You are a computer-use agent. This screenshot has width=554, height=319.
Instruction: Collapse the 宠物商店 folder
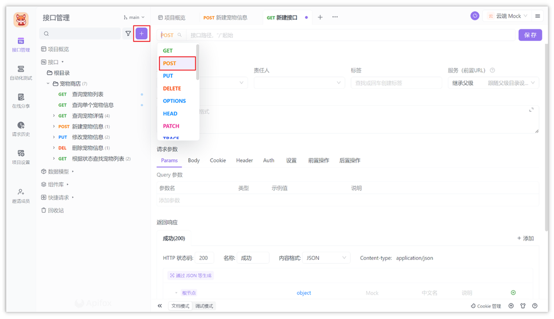48,83
